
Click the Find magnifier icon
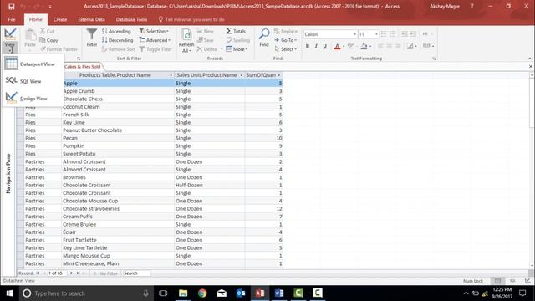(264, 34)
